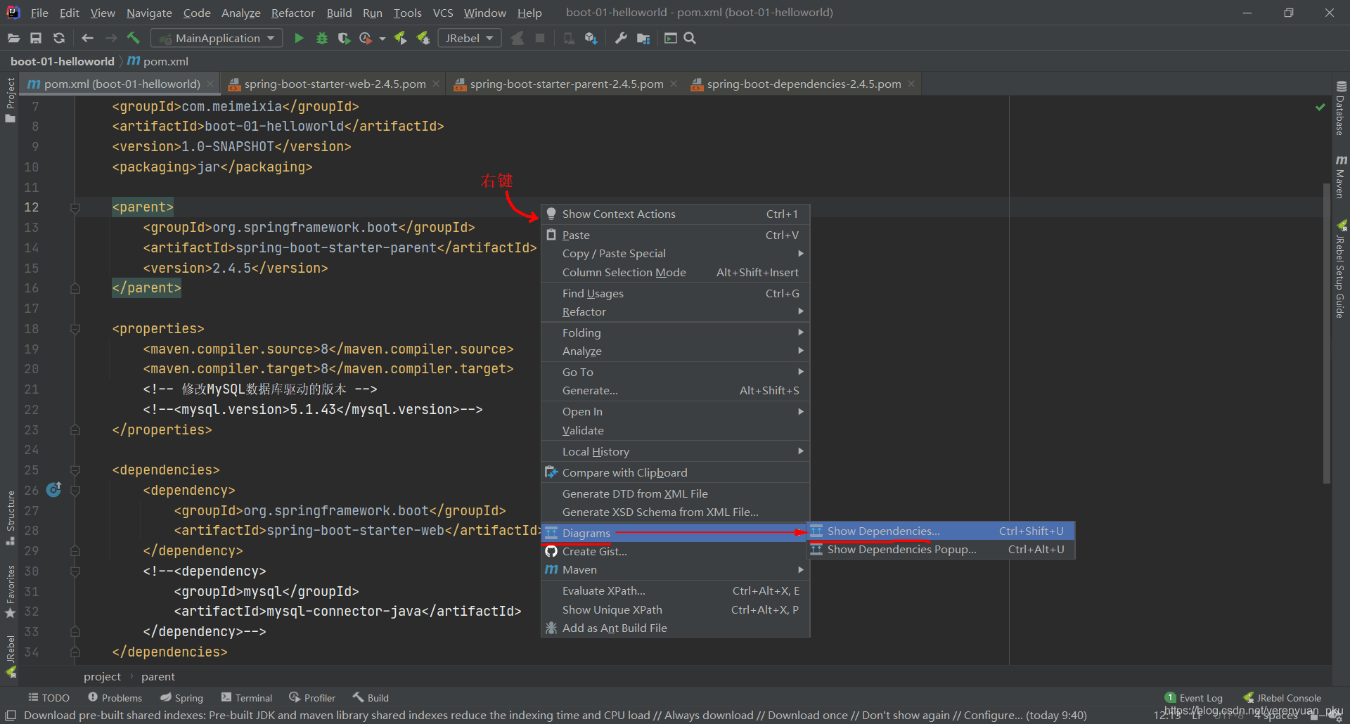1350x724 pixels.
Task: Select Show Dependencies Popup... entry
Action: [941, 549]
